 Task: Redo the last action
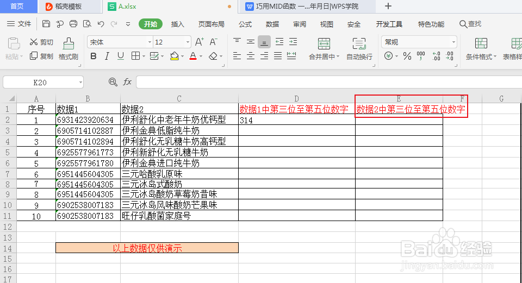coord(114,24)
